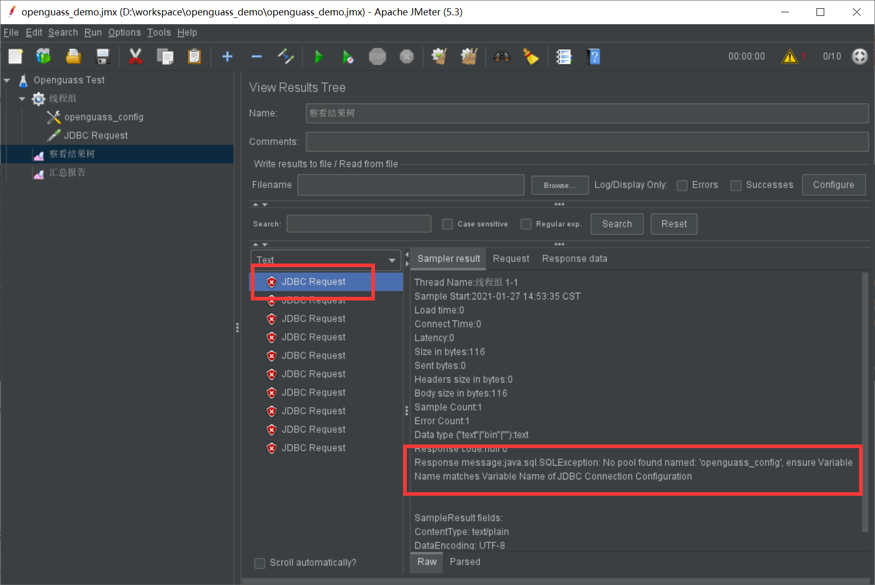Open the Tools menu

(x=159, y=32)
